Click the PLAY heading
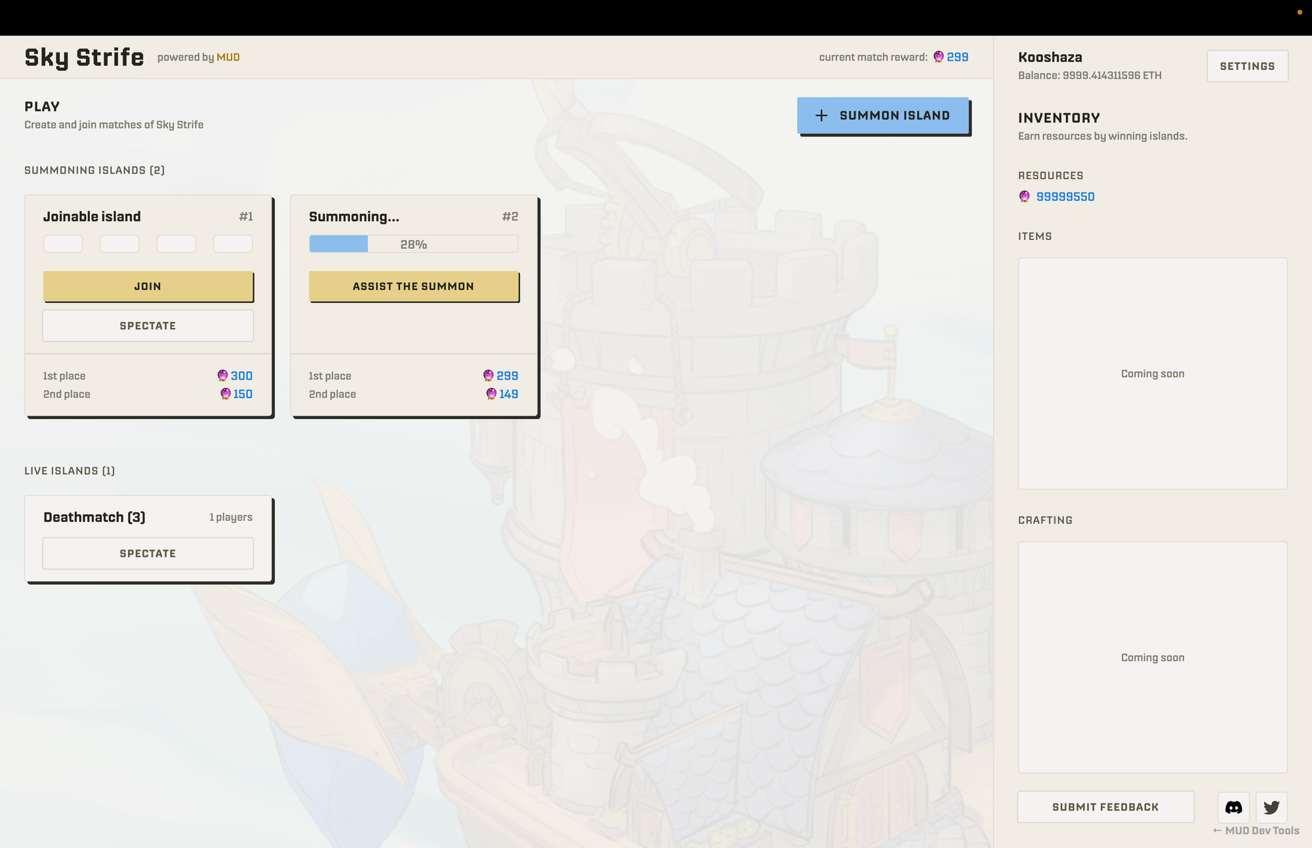Viewport: 1312px width, 848px height. (x=42, y=106)
